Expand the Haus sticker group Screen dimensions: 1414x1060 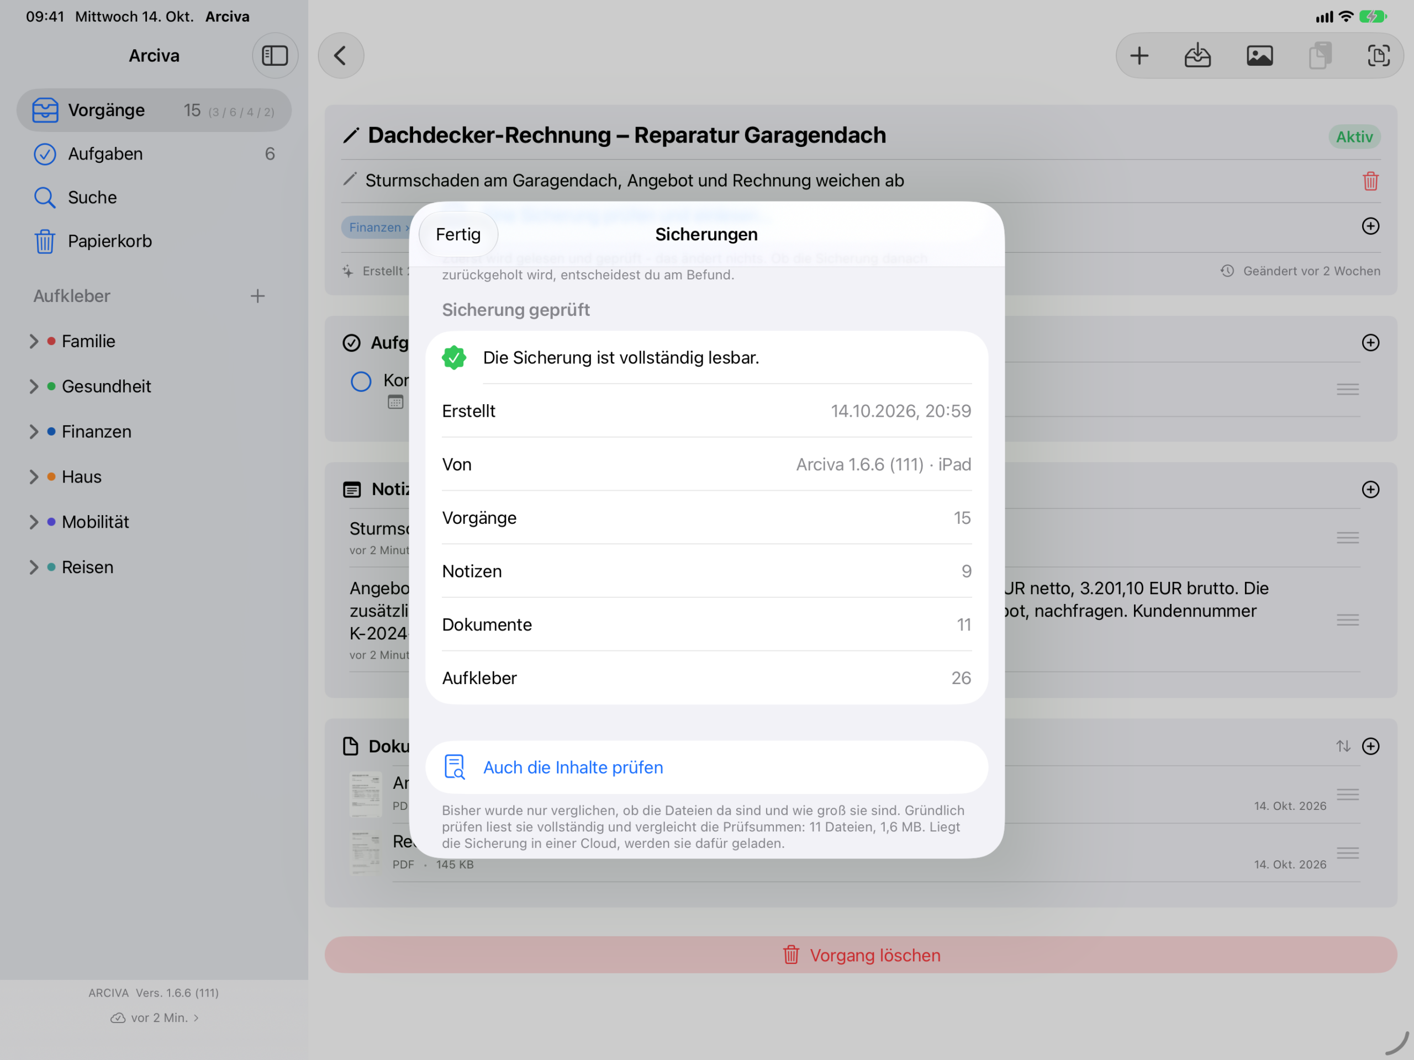pos(34,476)
